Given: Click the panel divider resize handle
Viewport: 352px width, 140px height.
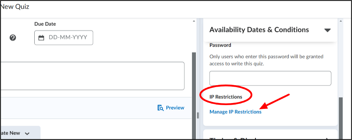Looking at the screenshot, I should [x=198, y=115].
